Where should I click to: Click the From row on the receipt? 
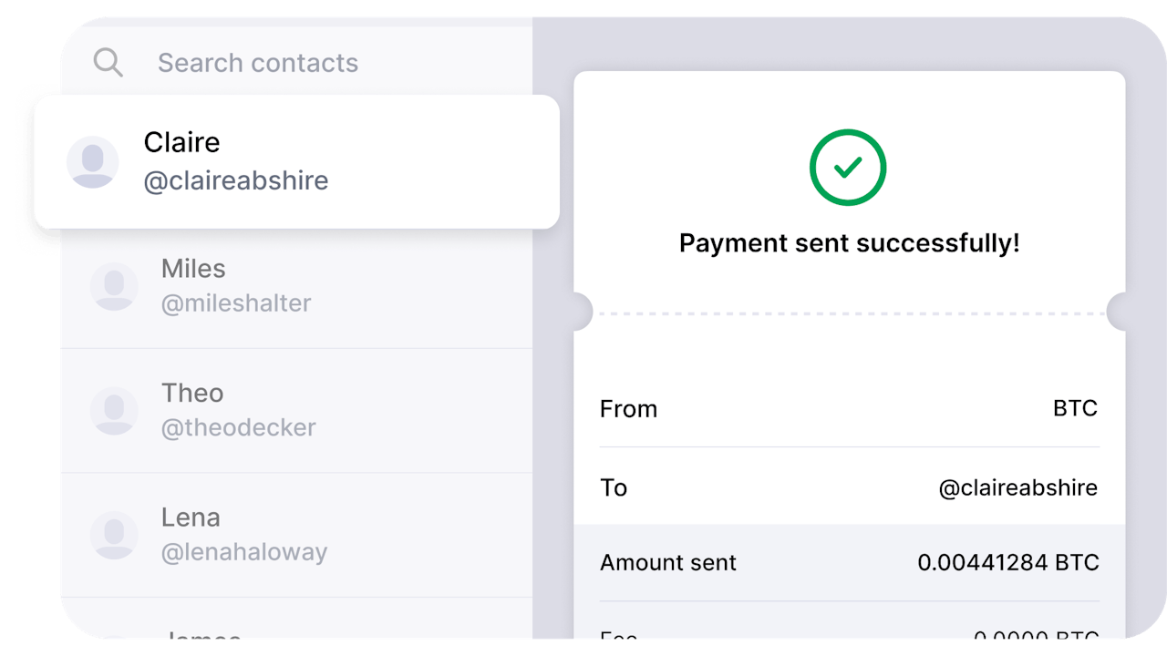pos(848,408)
